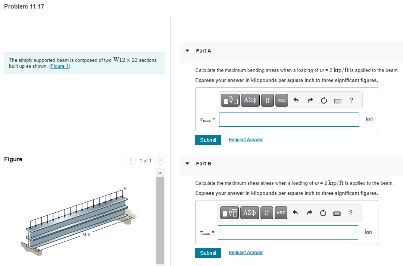Open templates math tool in Part B
Viewport: 403px width, 266px height.
tap(229, 213)
